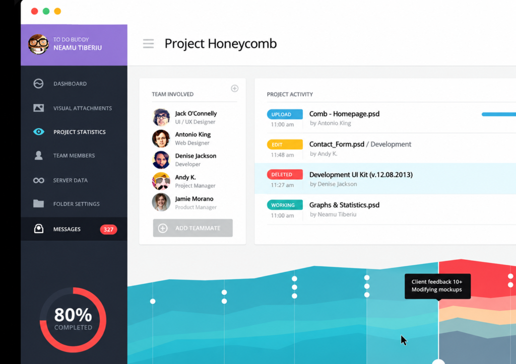Screen dimensions: 516x364
Task: Click the Messages label in sidebar
Action: click(x=67, y=229)
